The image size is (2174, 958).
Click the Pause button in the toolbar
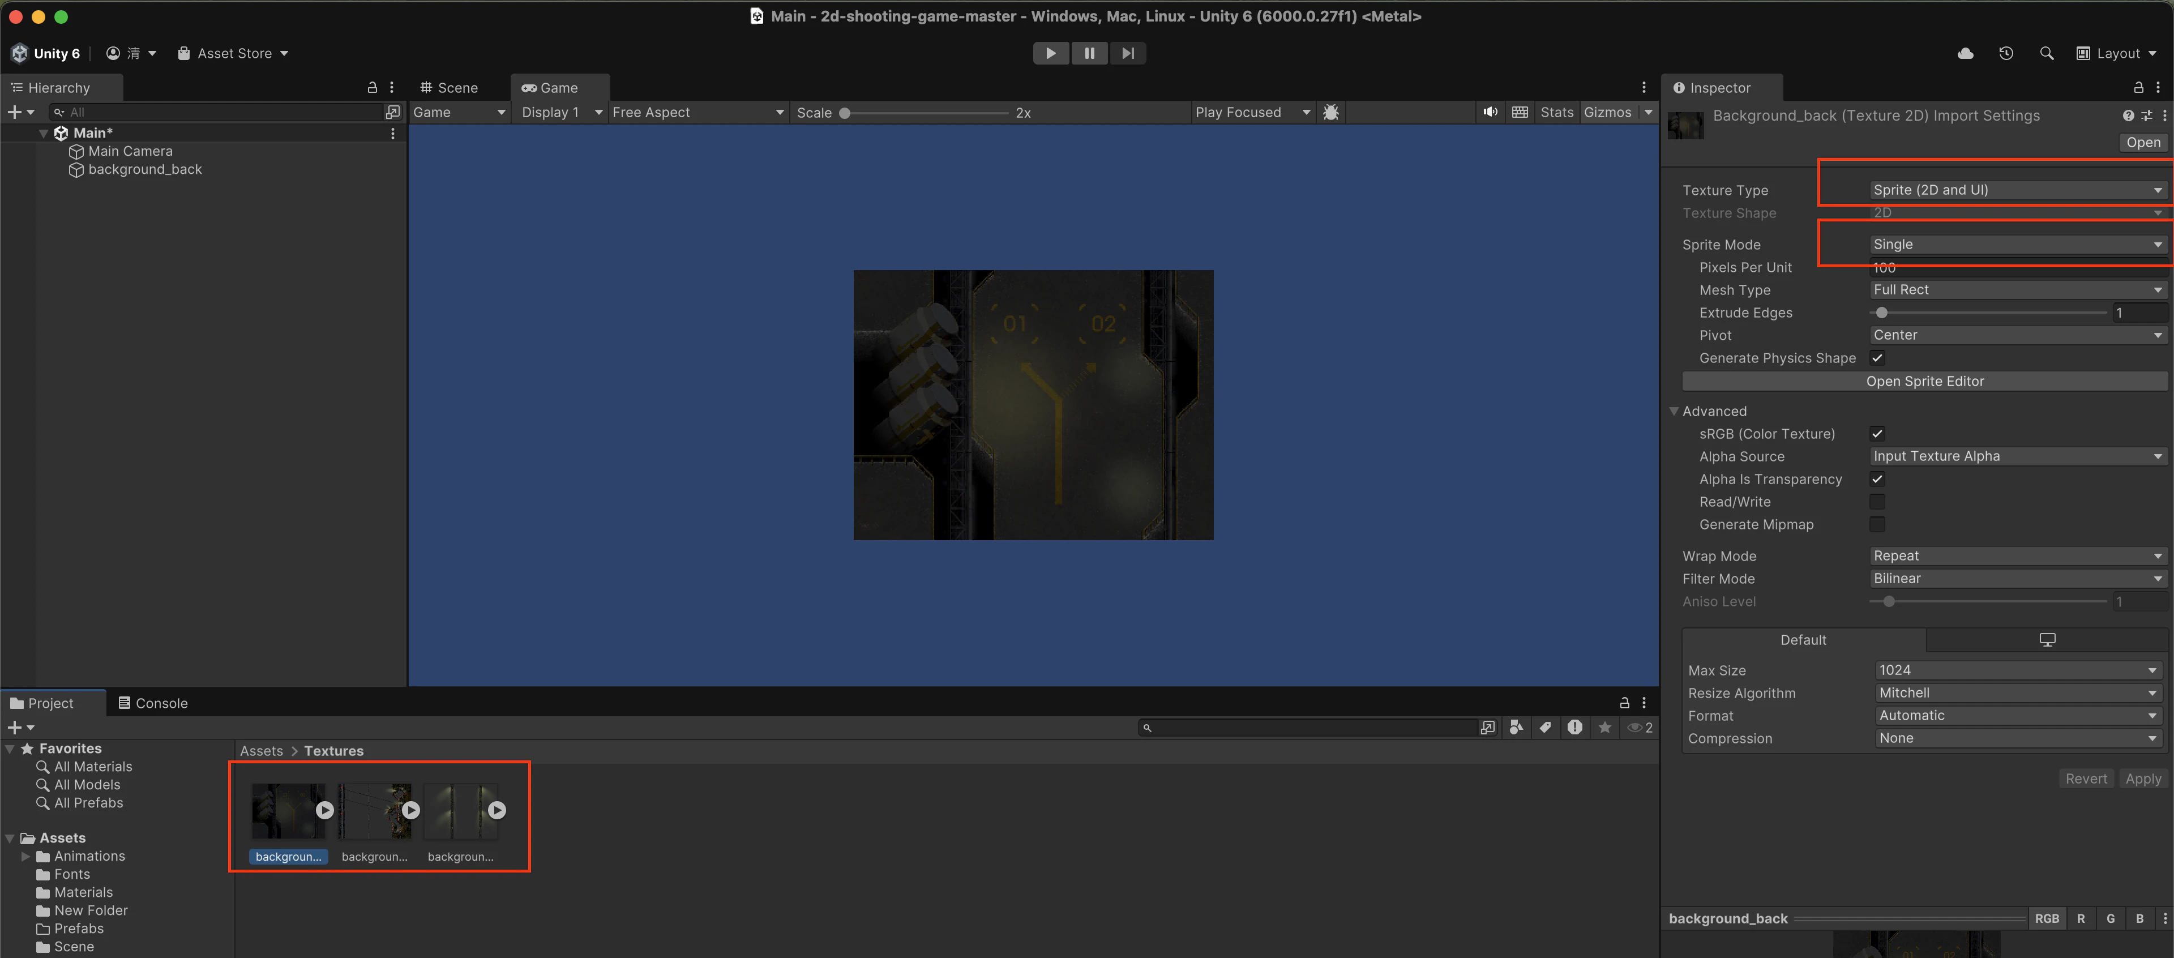[1089, 53]
